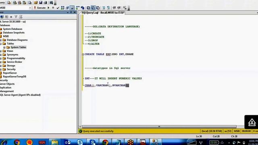Select the Server Objects node

click(7, 84)
